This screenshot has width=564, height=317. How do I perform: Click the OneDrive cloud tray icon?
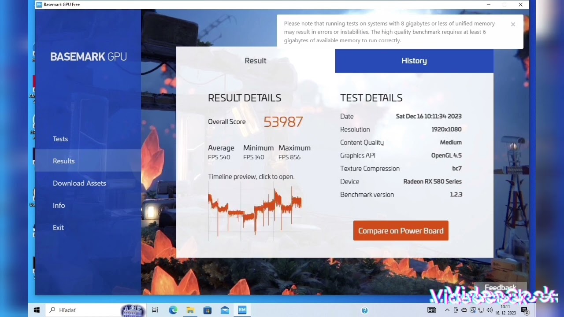tap(464, 310)
